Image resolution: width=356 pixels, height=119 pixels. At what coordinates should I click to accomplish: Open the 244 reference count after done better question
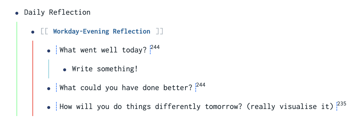tap(200, 85)
